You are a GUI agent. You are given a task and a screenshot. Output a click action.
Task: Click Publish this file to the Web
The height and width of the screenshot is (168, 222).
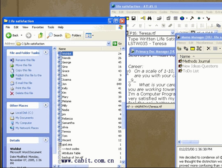click(28, 77)
